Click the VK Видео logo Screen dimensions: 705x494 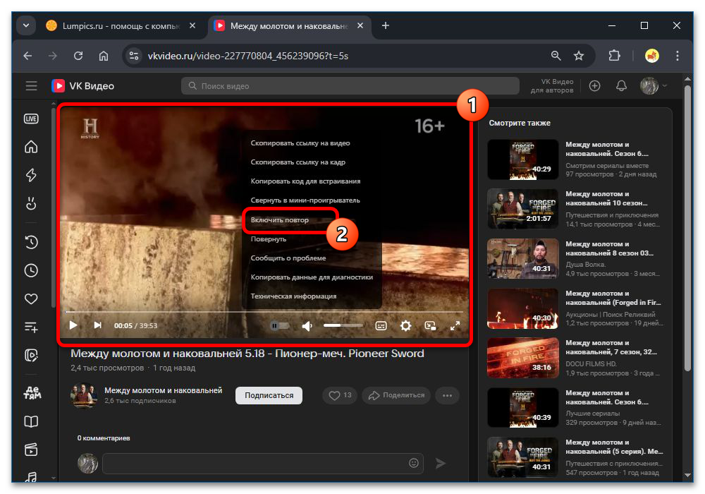[x=82, y=85]
